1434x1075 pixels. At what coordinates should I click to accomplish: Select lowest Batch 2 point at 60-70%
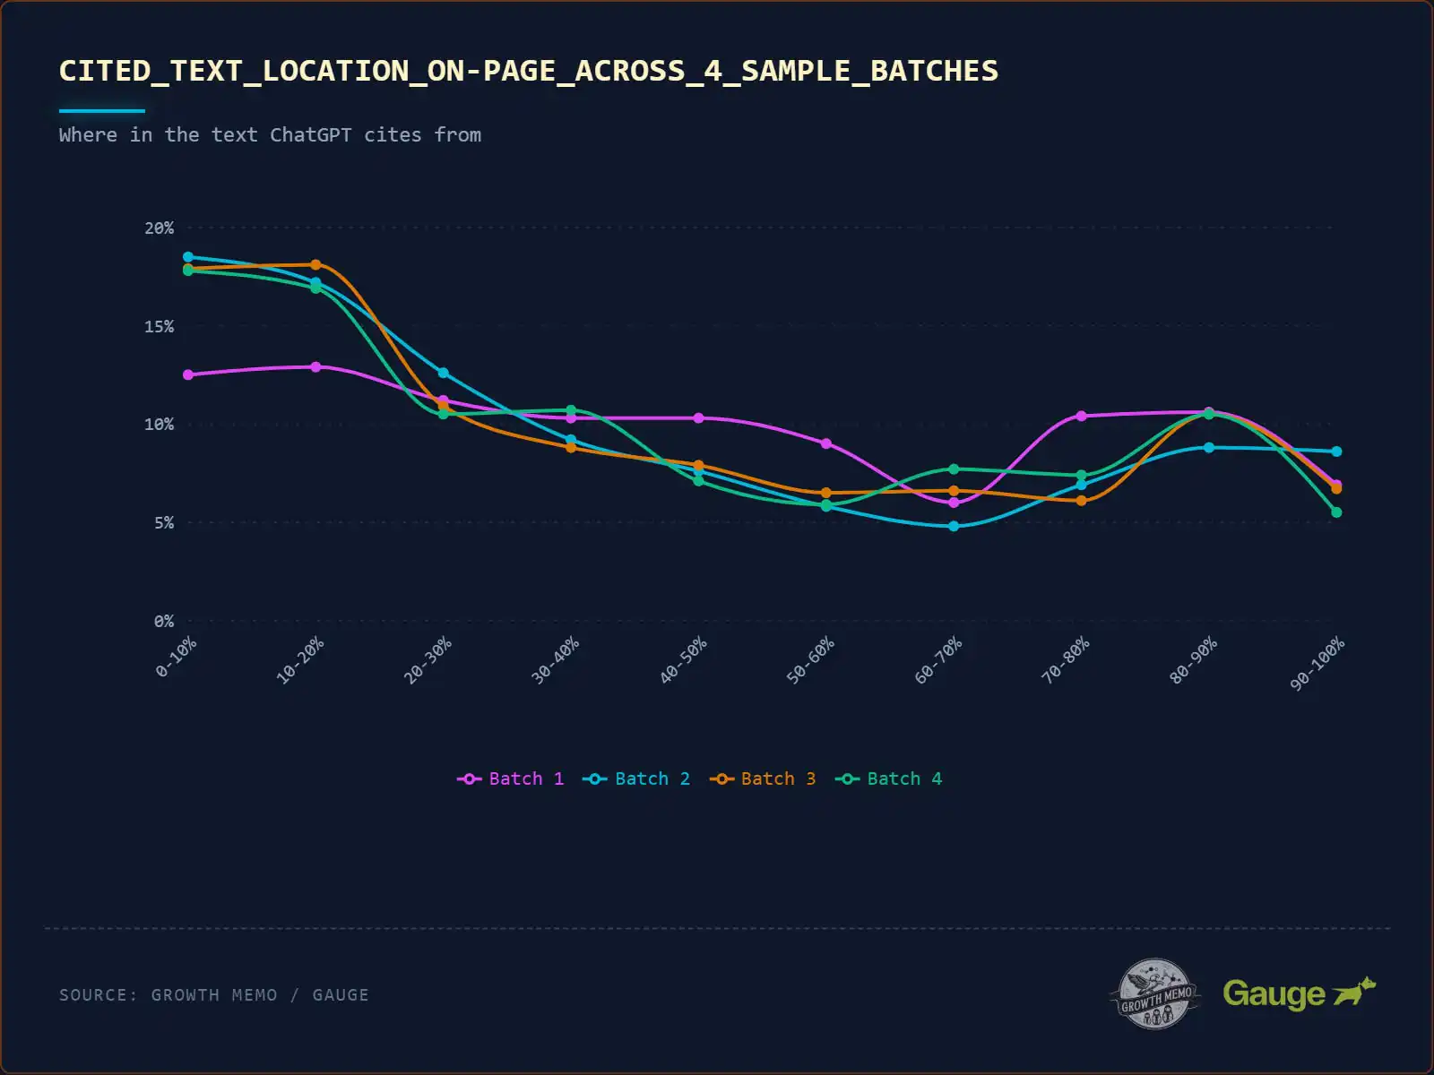coord(954,526)
